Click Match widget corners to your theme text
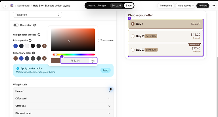 click(x=35, y=72)
